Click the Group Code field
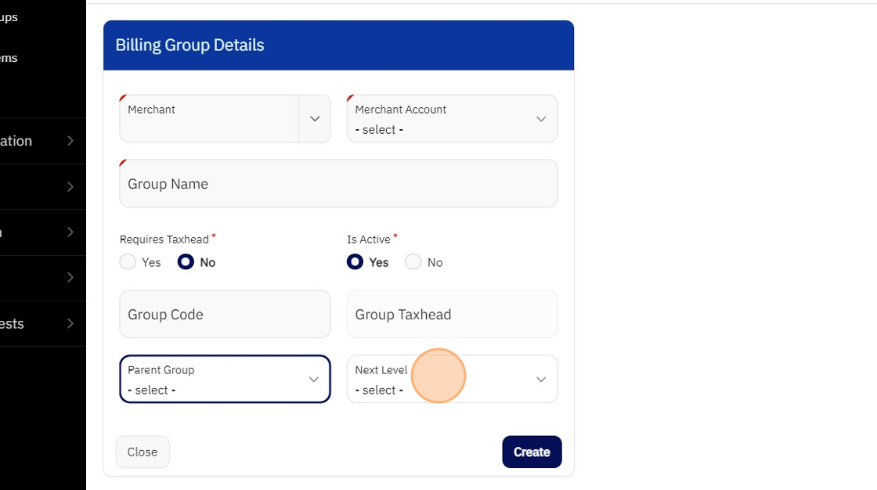Image resolution: width=877 pixels, height=490 pixels. pyautogui.click(x=225, y=315)
